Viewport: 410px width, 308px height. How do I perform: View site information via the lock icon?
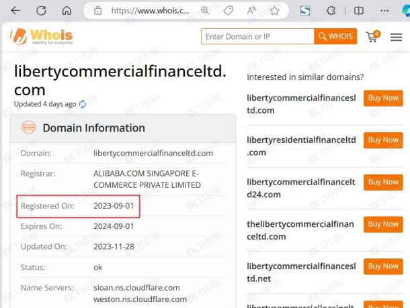97,11
